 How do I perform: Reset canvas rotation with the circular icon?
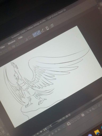67,116
